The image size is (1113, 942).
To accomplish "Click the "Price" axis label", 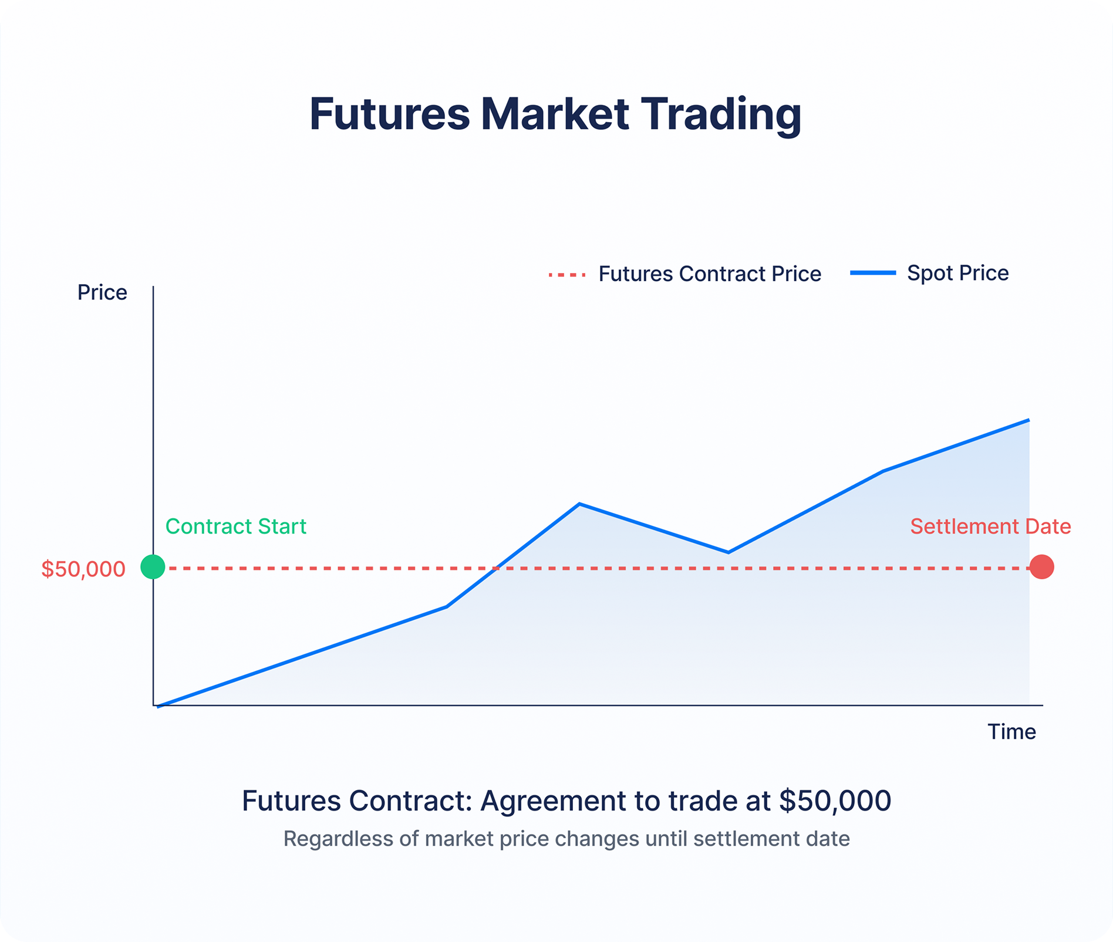I will tap(102, 292).
